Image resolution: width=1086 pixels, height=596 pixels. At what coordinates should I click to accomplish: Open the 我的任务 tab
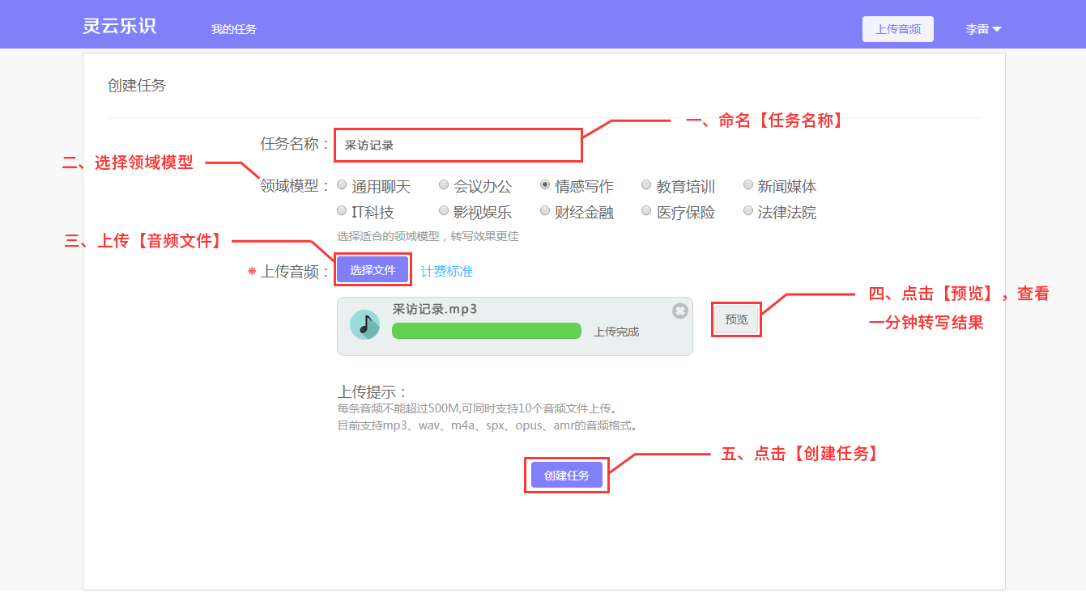[x=233, y=29]
